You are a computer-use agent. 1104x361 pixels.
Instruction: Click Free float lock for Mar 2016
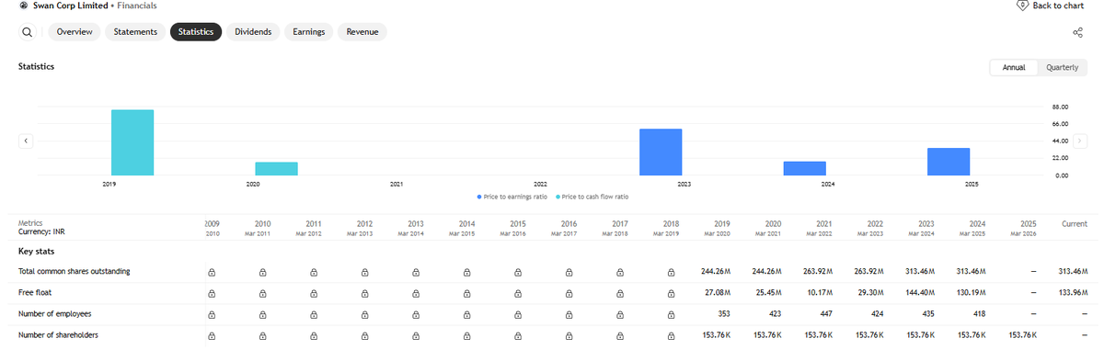pyautogui.click(x=518, y=293)
